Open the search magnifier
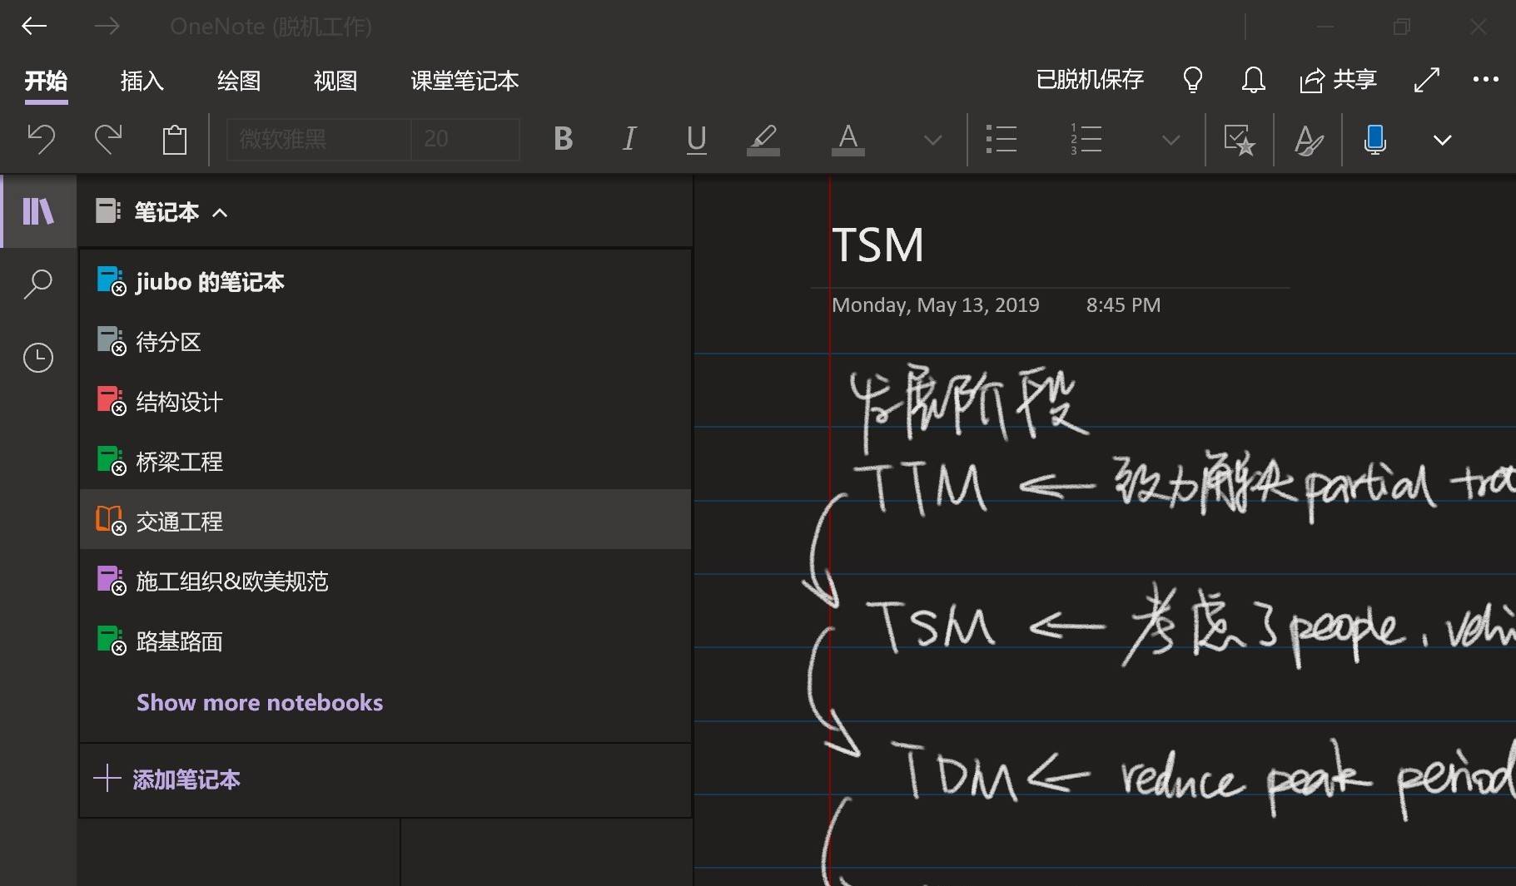Image resolution: width=1516 pixels, height=886 pixels. (38, 284)
